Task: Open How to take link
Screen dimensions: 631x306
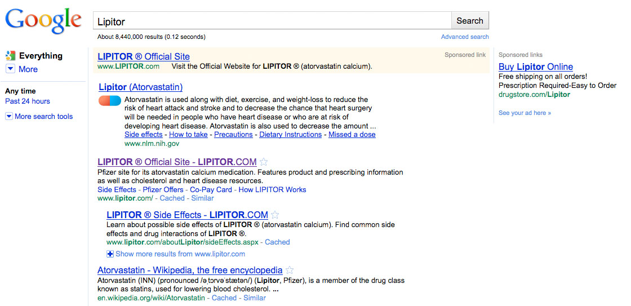Action: coord(188,135)
